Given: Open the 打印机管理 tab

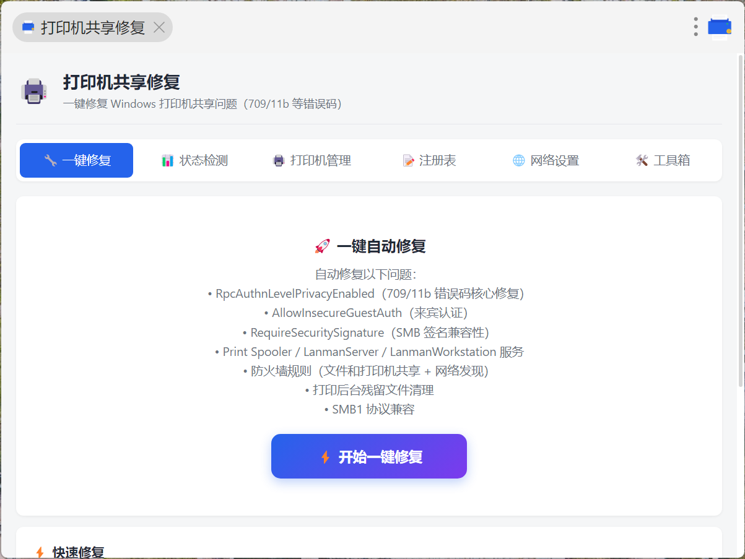Looking at the screenshot, I should 312,160.
